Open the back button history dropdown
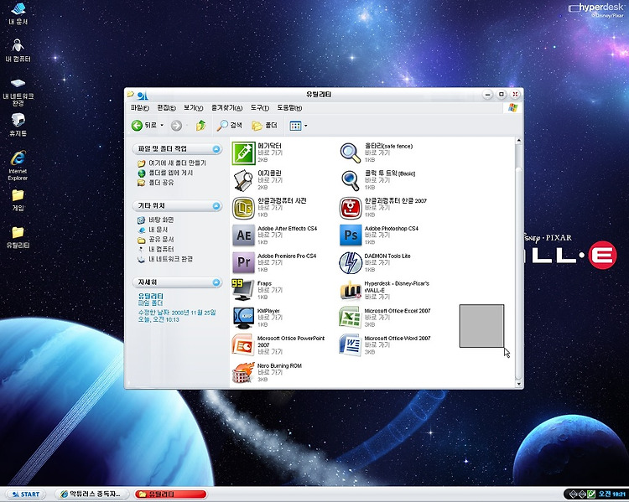629x502 pixels. point(162,126)
